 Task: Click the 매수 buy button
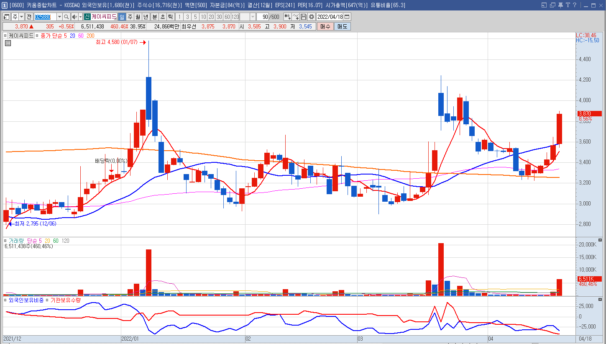[x=325, y=26]
